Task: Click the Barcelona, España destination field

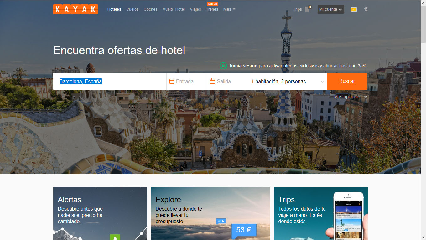Action: point(110,81)
